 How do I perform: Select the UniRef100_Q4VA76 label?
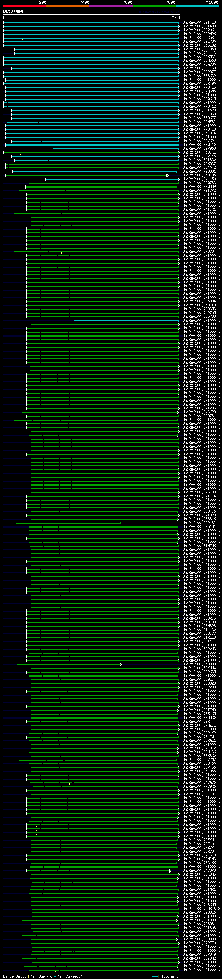pos(199,782)
